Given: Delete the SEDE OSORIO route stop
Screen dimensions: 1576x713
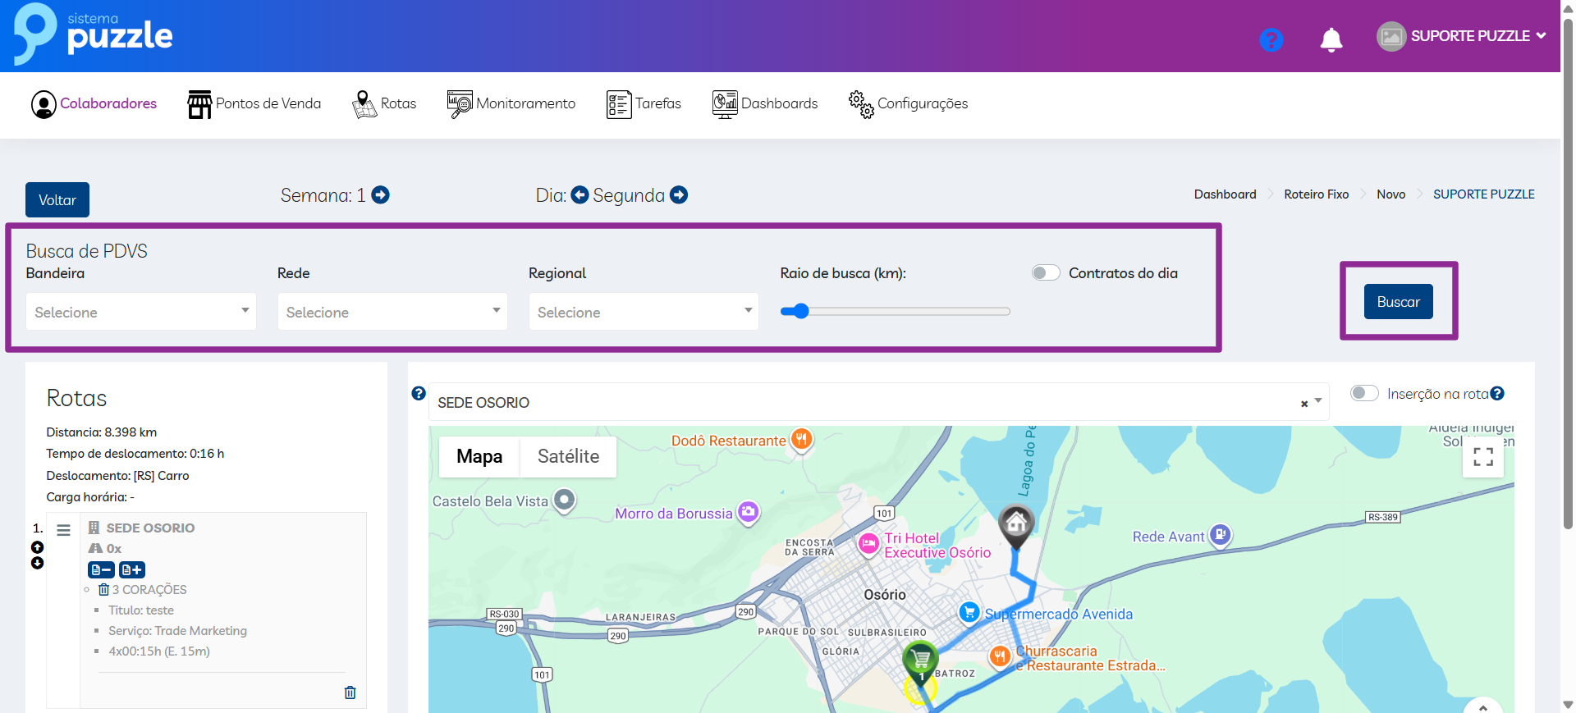Looking at the screenshot, I should [350, 692].
